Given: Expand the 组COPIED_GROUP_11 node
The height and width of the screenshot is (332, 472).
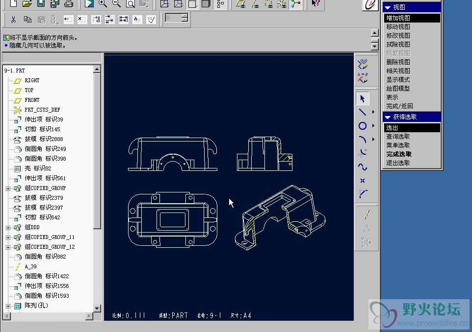Looking at the screenshot, I should (x=8, y=237).
